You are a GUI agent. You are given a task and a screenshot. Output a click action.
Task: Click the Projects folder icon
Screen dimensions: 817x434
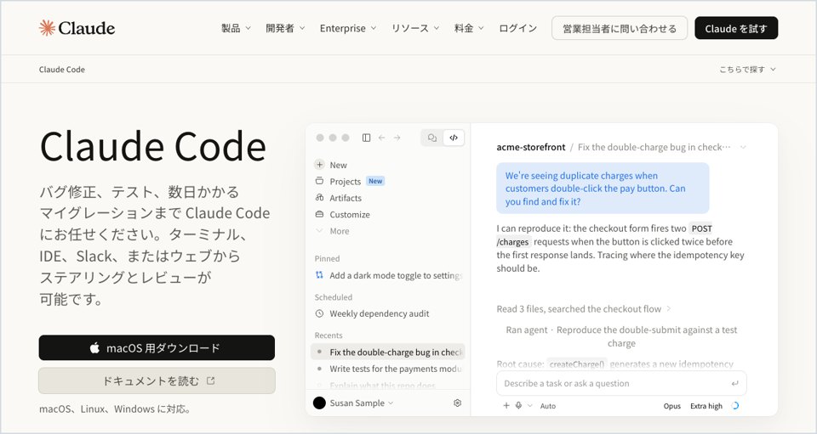click(319, 182)
